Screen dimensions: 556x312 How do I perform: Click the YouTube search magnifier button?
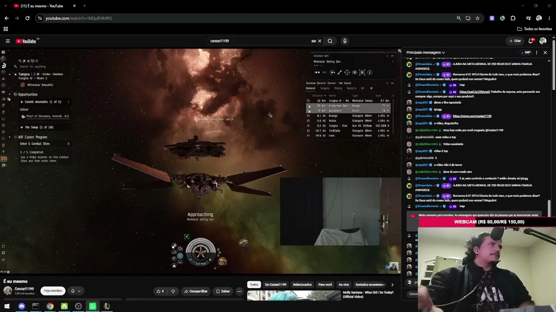tap(330, 41)
